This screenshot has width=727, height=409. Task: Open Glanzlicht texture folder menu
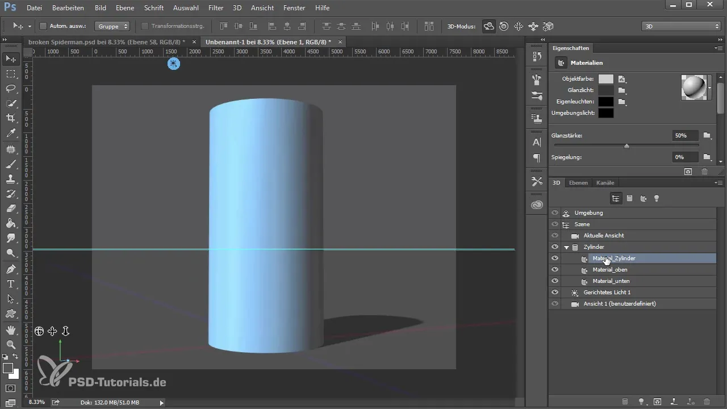pos(622,90)
